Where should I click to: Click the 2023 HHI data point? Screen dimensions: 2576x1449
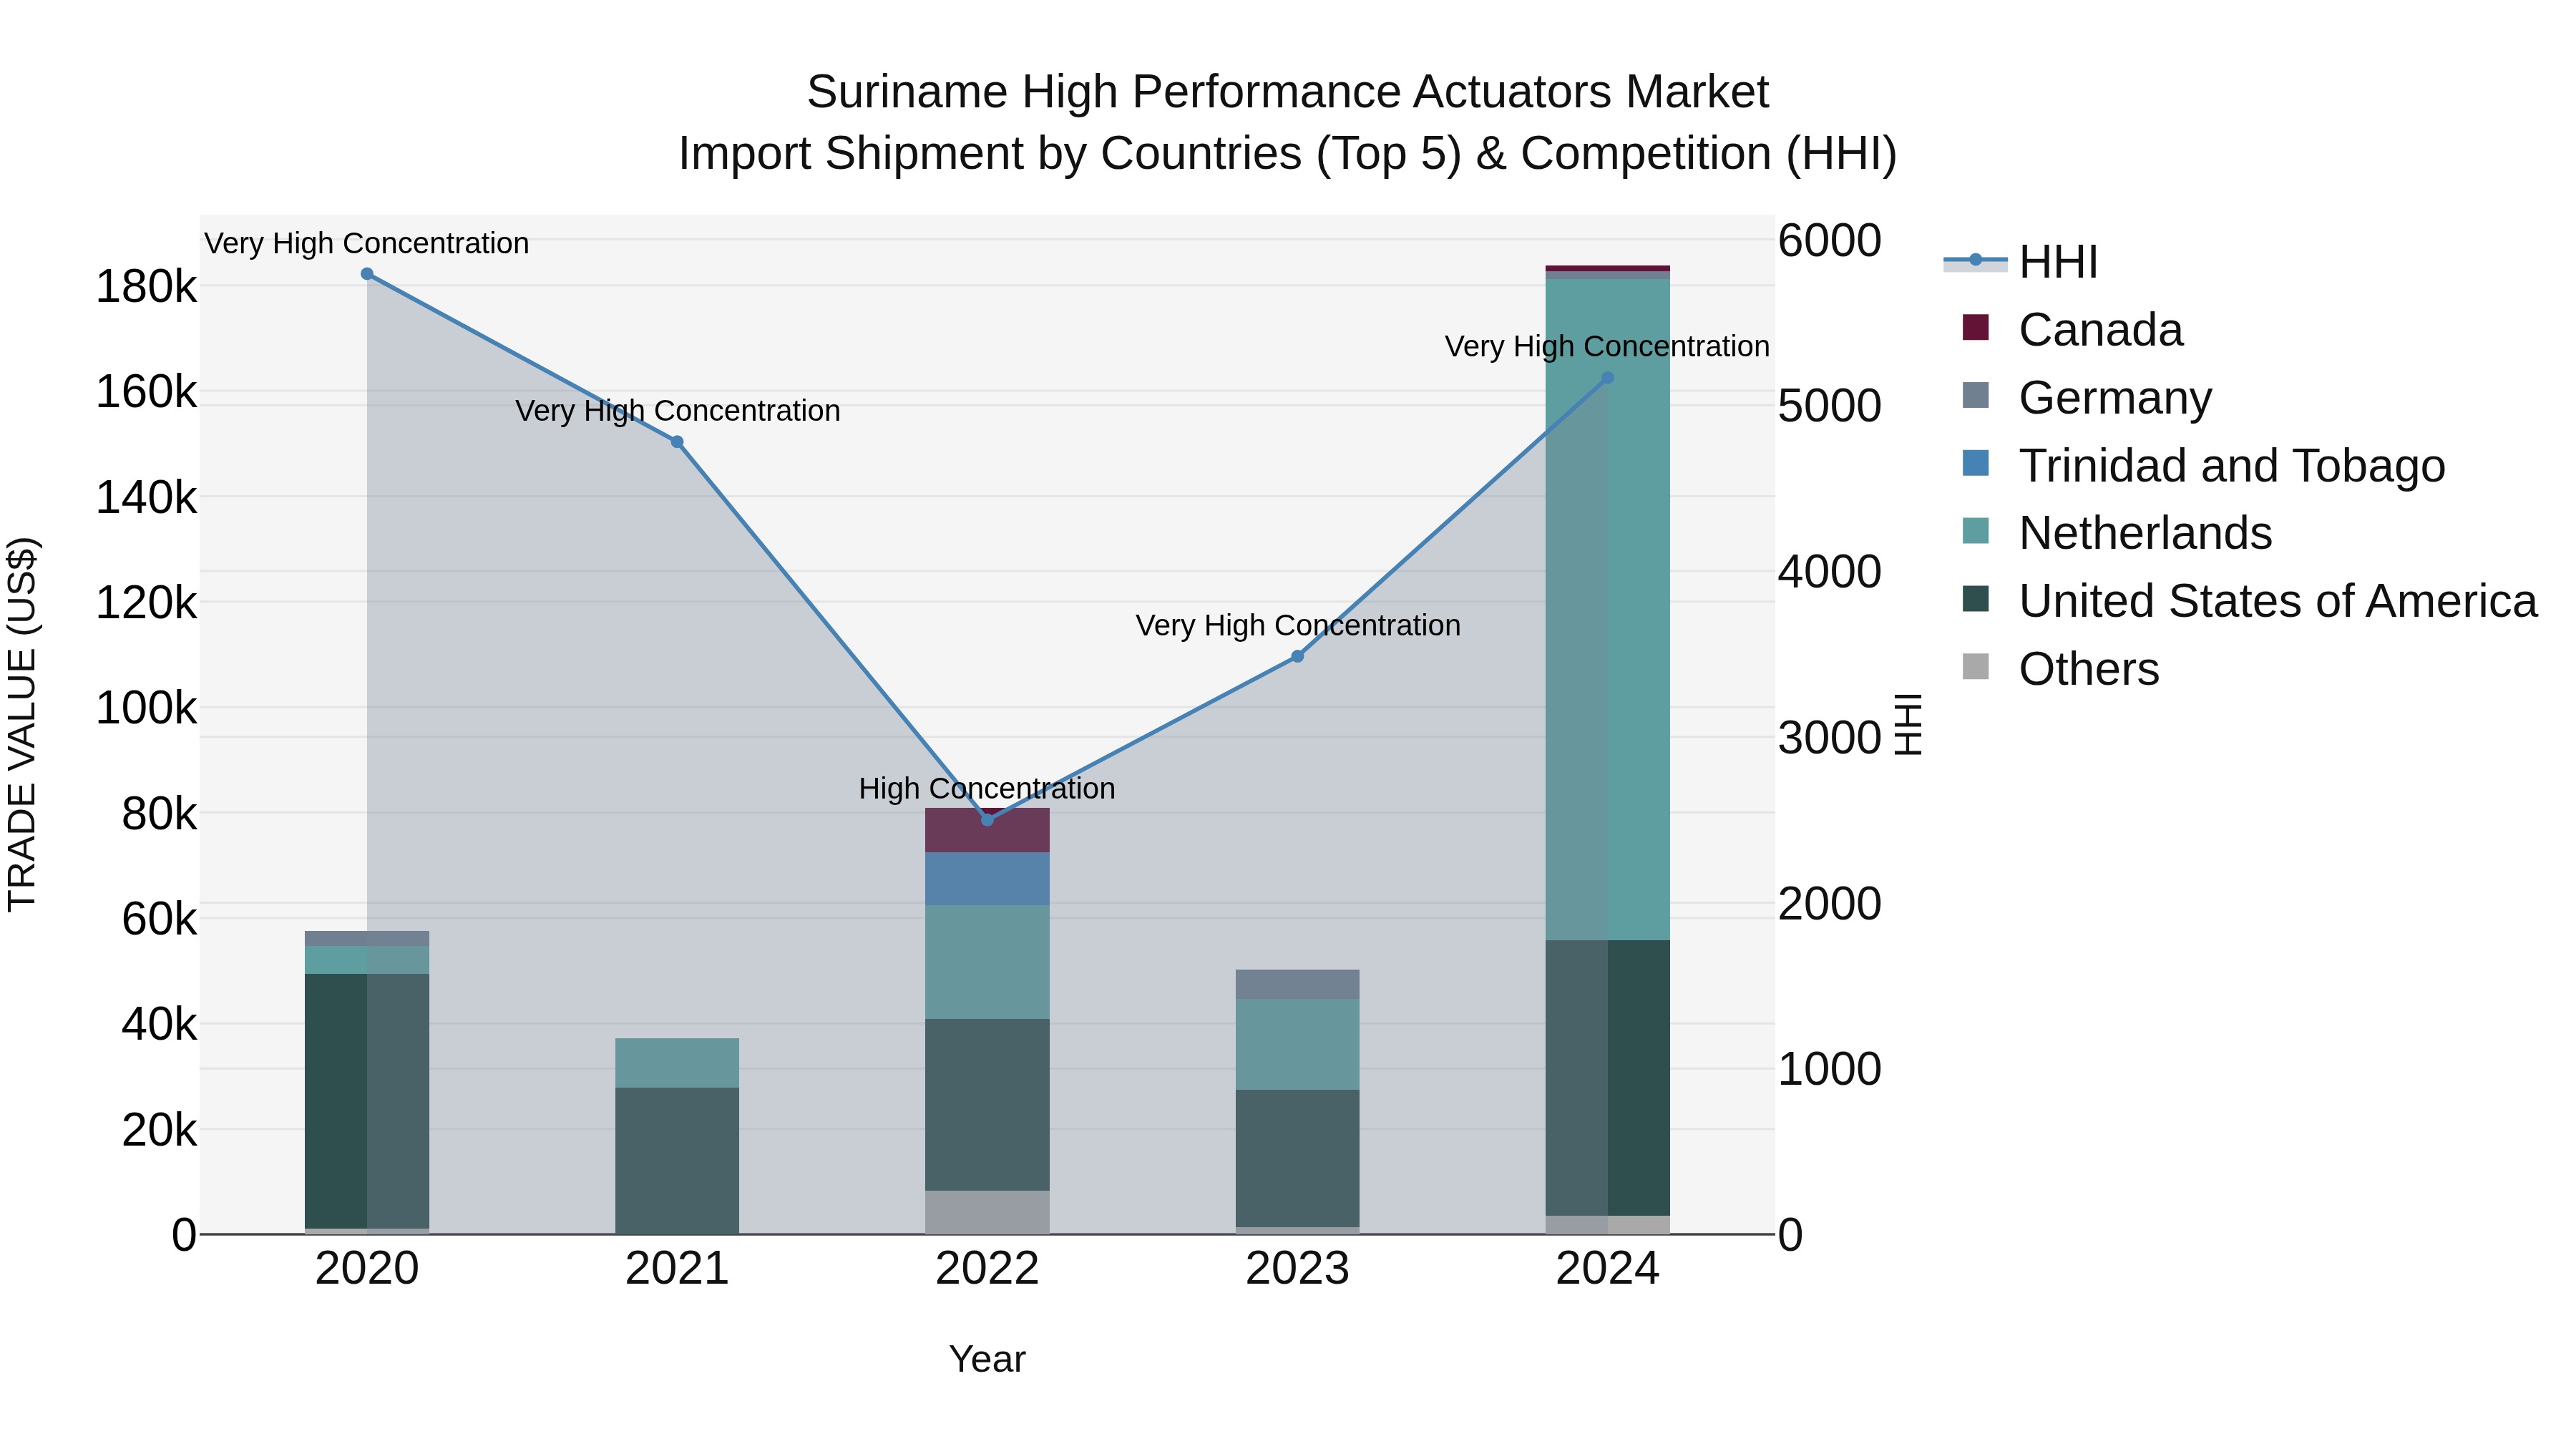1298,656
